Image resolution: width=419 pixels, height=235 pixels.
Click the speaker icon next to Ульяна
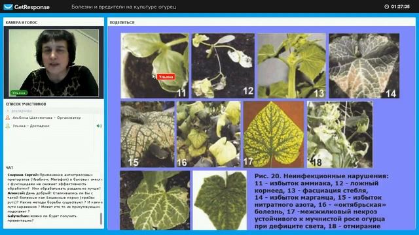99,126
